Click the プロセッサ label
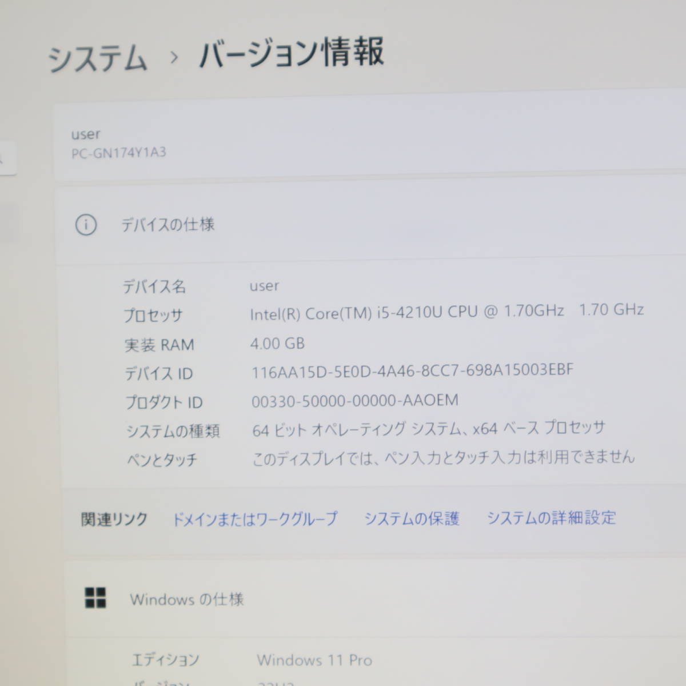The image size is (686, 686). click(153, 316)
